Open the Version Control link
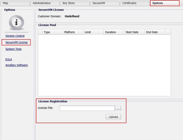The width and height of the screenshot is (183, 140). [15, 36]
